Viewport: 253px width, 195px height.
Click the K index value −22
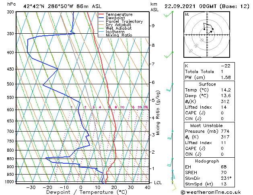coord(225,66)
